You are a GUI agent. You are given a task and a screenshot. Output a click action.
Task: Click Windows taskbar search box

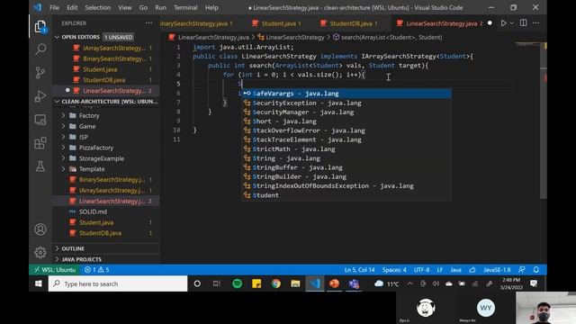(x=118, y=283)
